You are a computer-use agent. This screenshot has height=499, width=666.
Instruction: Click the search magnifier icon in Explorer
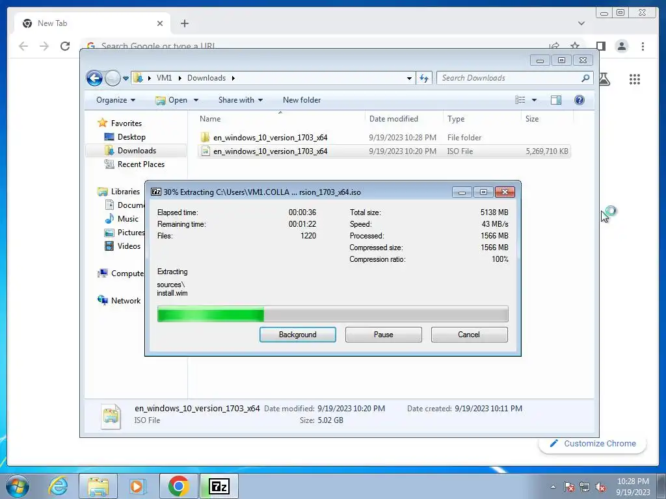(x=586, y=78)
